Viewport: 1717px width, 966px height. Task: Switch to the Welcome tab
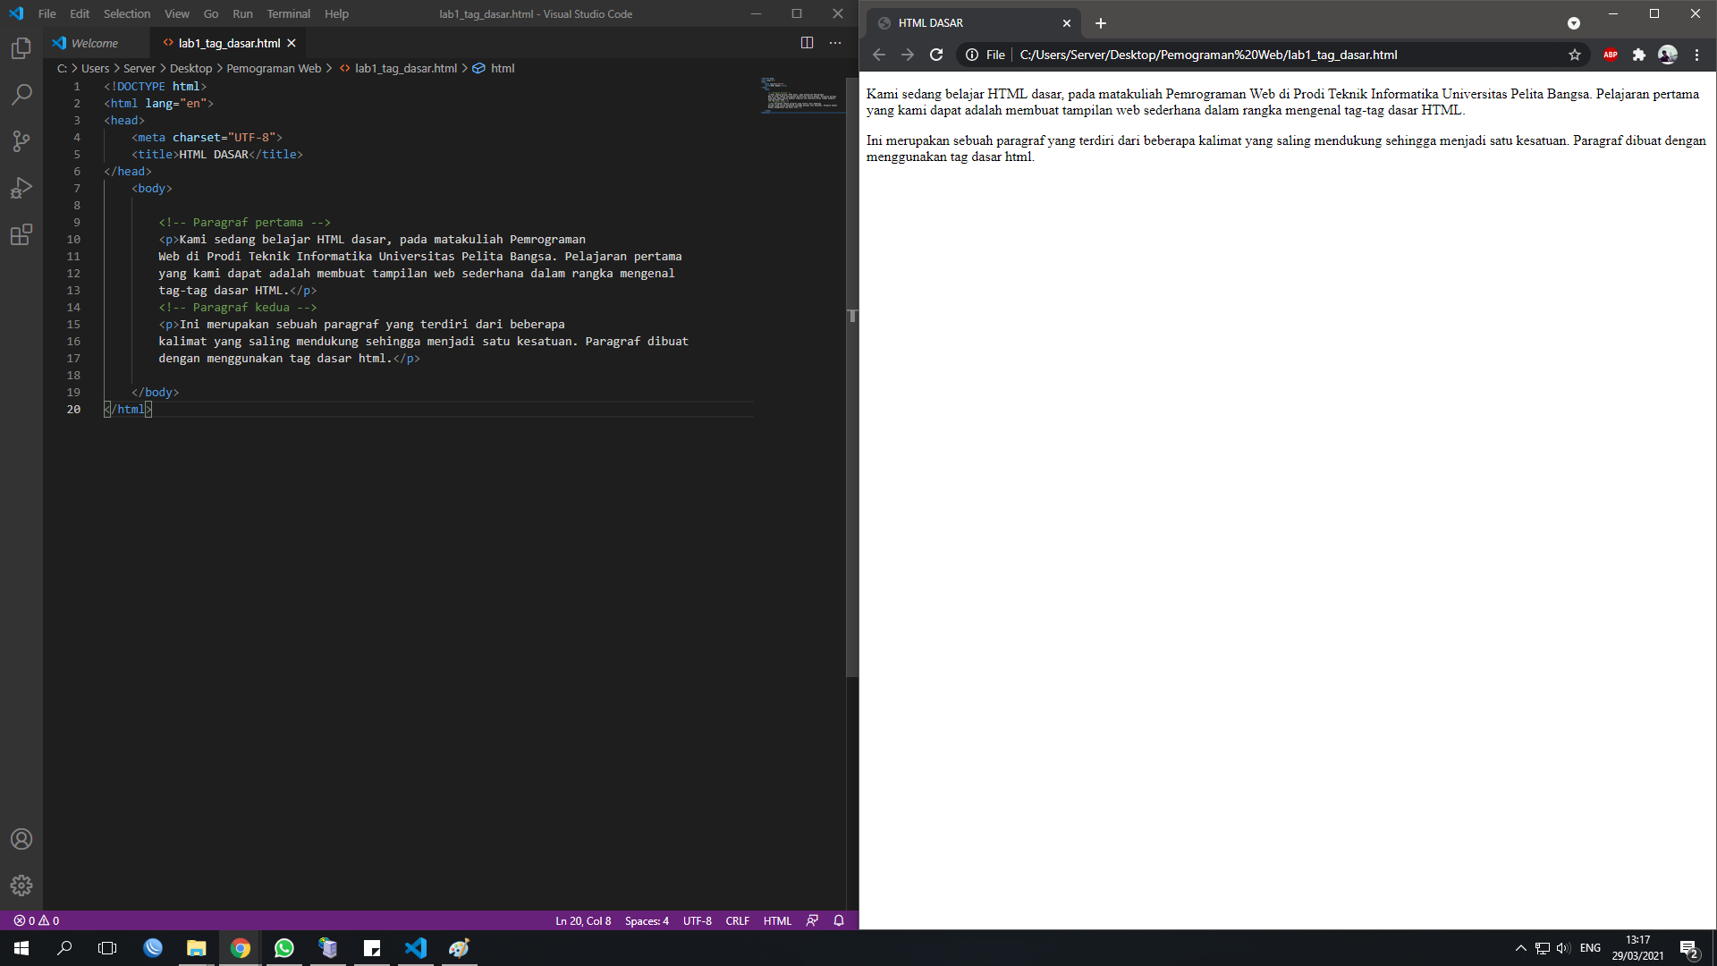(94, 43)
